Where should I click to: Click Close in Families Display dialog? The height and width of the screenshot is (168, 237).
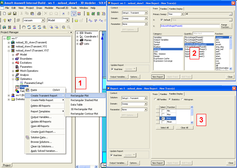point(231,163)
